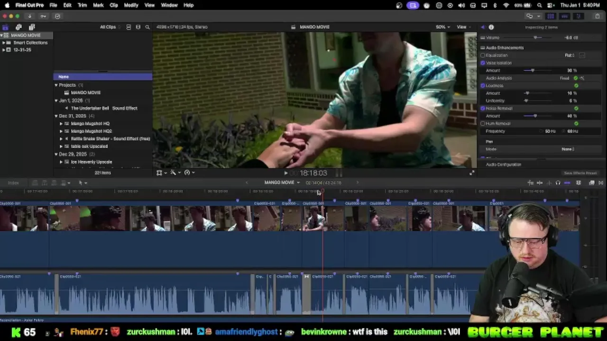607x341 pixels.
Task: Open the Mark menu
Action: pos(98,5)
